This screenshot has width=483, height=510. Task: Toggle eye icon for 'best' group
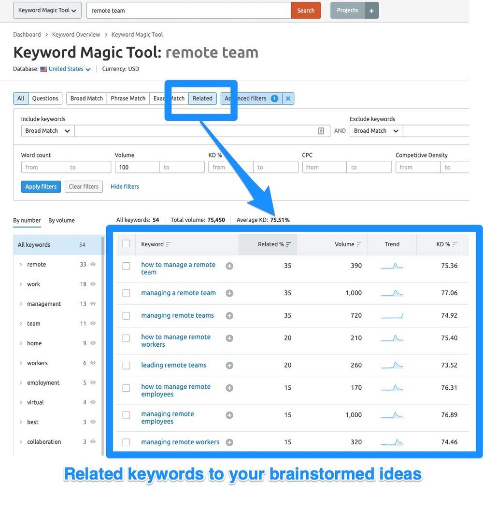[x=93, y=422]
